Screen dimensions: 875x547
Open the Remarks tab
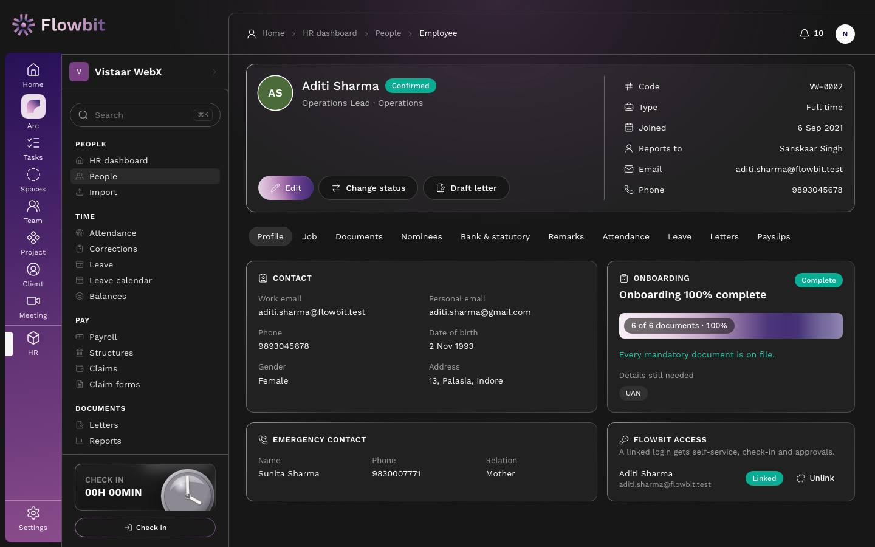tap(566, 236)
